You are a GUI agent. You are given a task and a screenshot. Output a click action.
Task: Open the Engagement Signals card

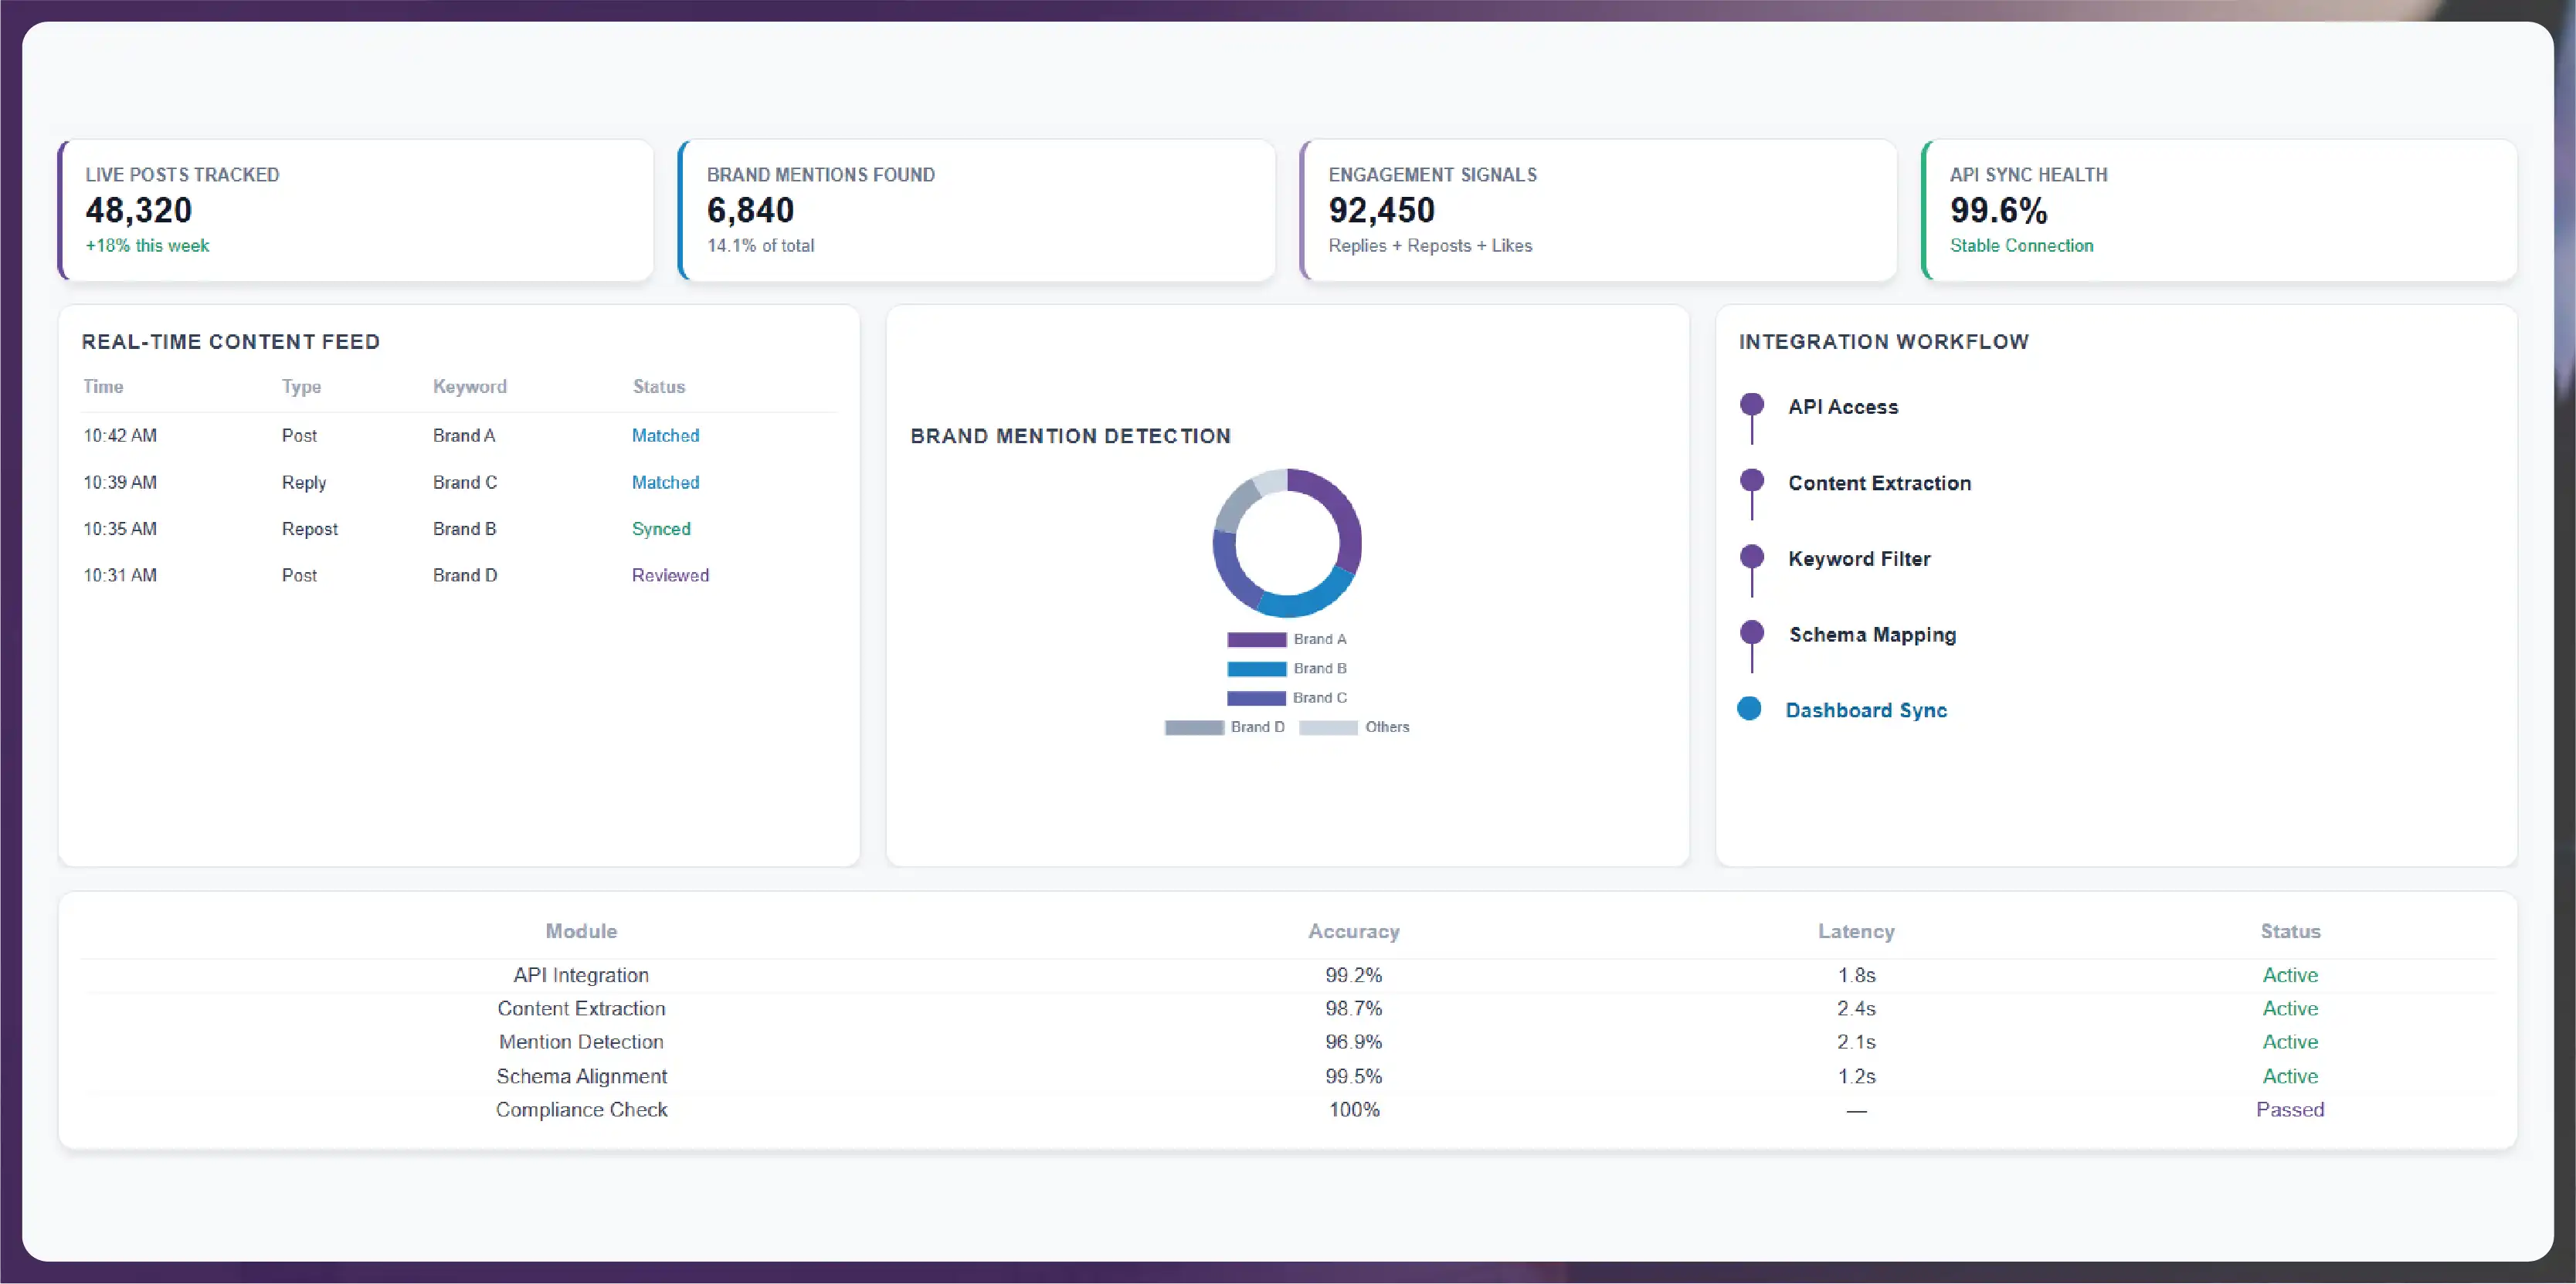pyautogui.click(x=1598, y=210)
